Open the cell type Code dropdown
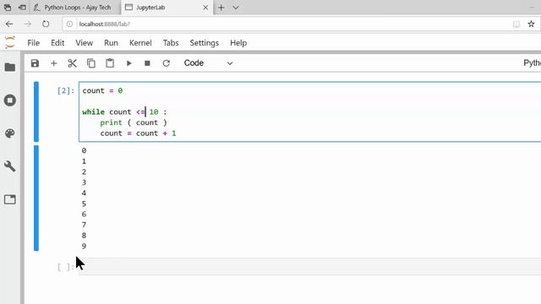Image resolution: width=541 pixels, height=304 pixels. coord(208,63)
